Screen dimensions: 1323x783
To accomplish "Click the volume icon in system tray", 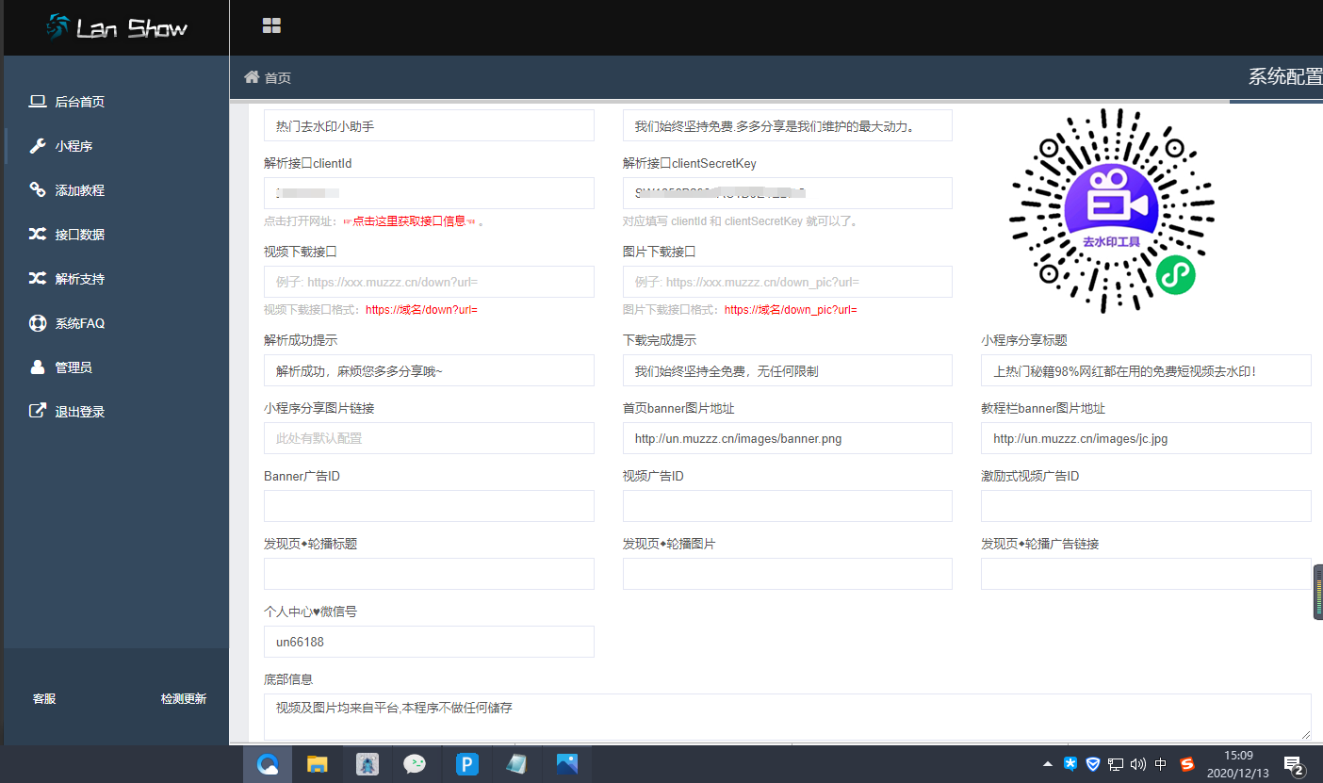I will point(1138,764).
